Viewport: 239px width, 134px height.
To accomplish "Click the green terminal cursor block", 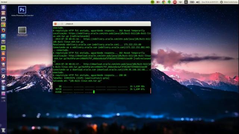I will [94, 92].
